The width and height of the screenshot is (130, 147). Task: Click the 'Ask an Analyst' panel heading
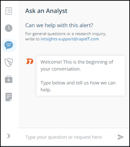click(x=46, y=11)
